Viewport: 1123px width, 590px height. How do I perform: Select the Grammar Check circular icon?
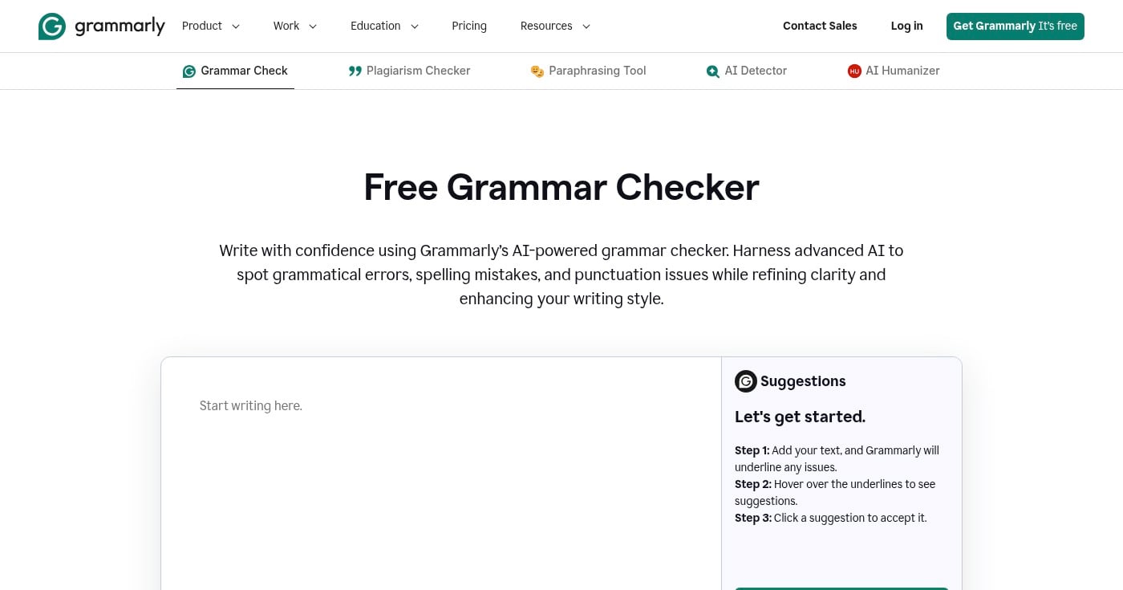189,71
